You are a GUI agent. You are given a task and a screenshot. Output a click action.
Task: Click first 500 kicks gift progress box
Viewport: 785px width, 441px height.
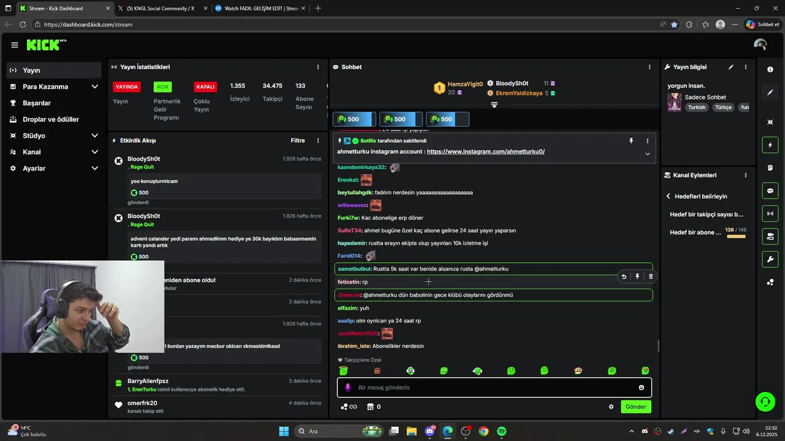click(x=354, y=119)
